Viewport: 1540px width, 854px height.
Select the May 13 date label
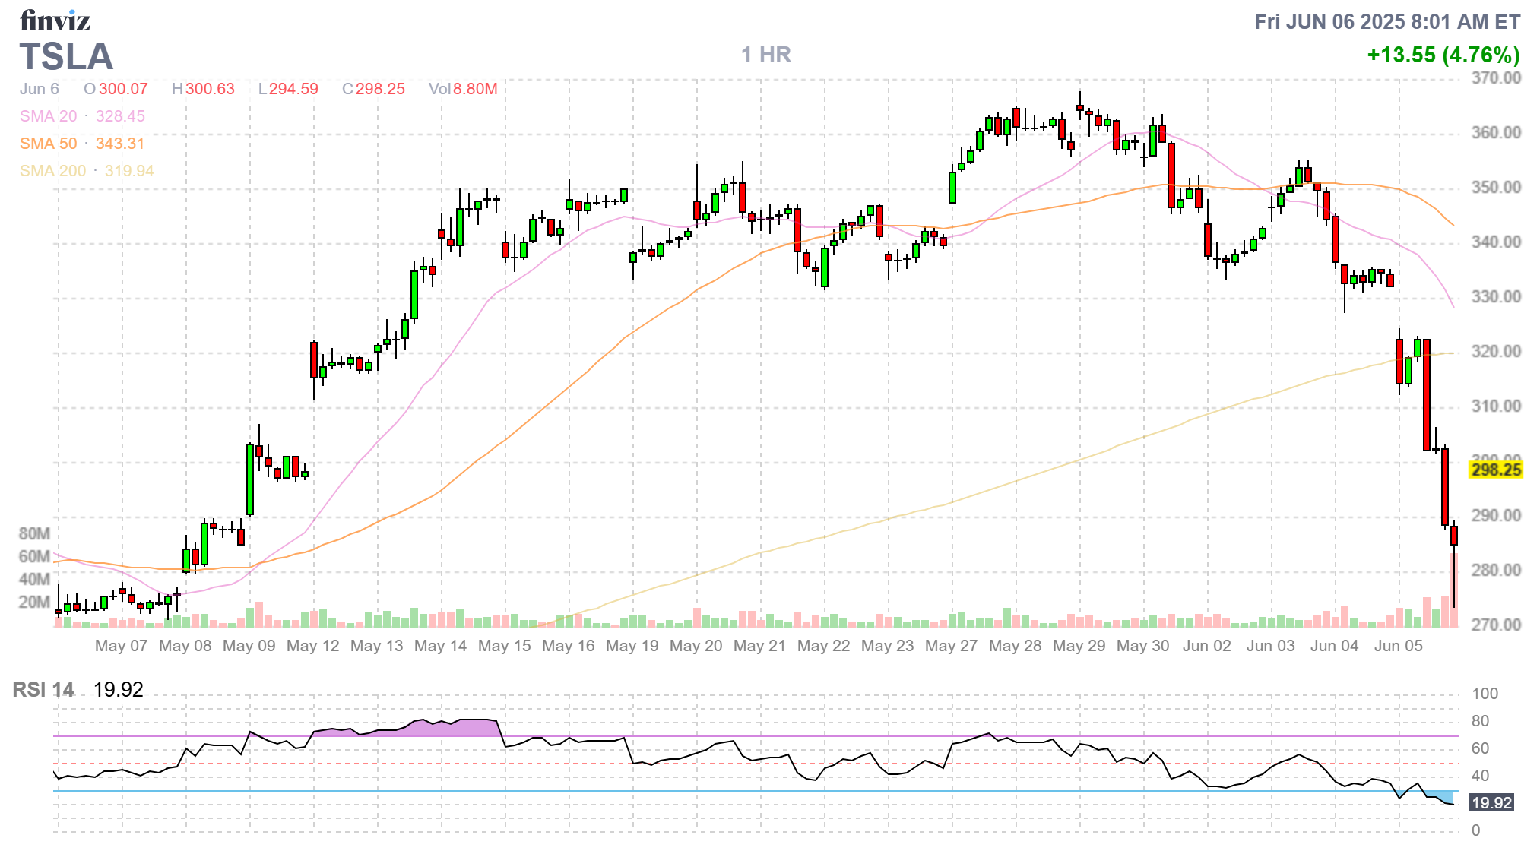pyautogui.click(x=377, y=646)
